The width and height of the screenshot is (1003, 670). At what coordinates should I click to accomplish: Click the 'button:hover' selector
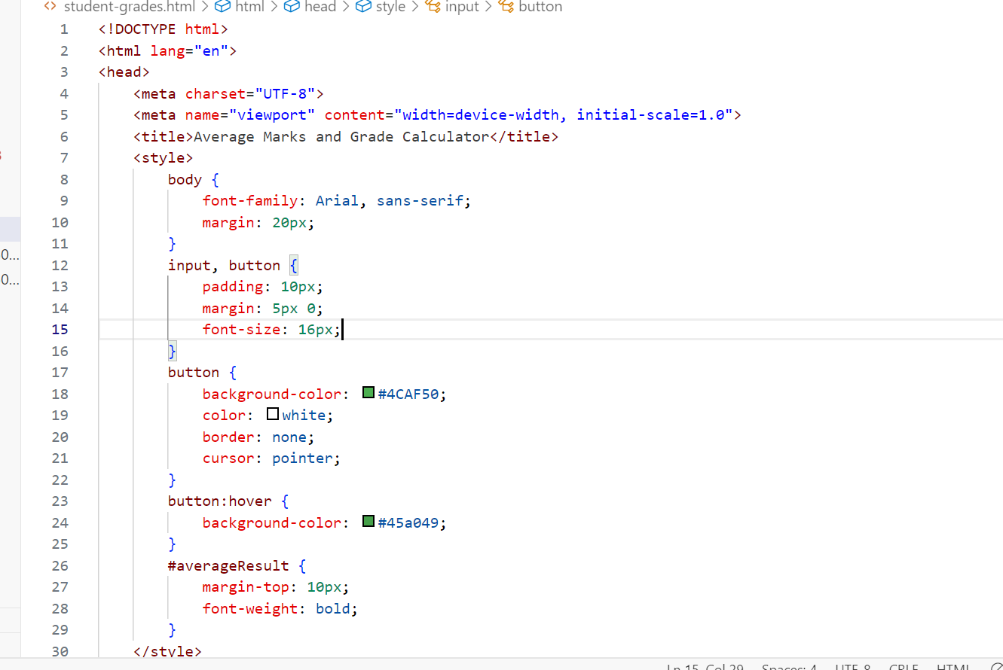coord(220,501)
